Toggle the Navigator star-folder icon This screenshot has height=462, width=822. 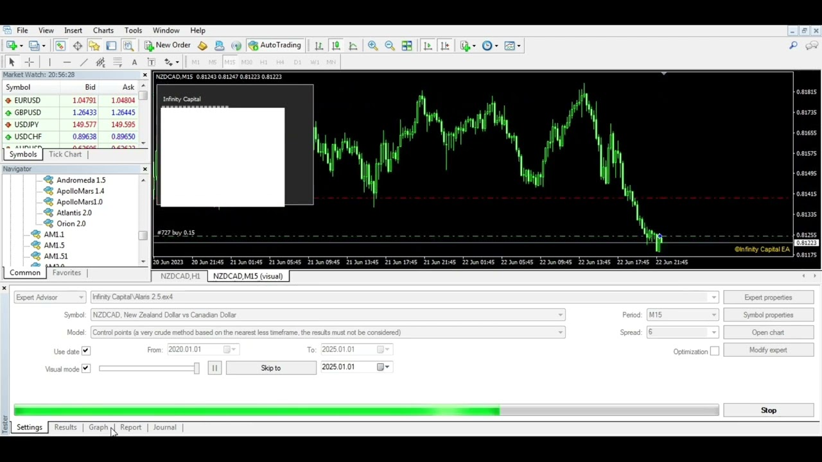pos(94,46)
